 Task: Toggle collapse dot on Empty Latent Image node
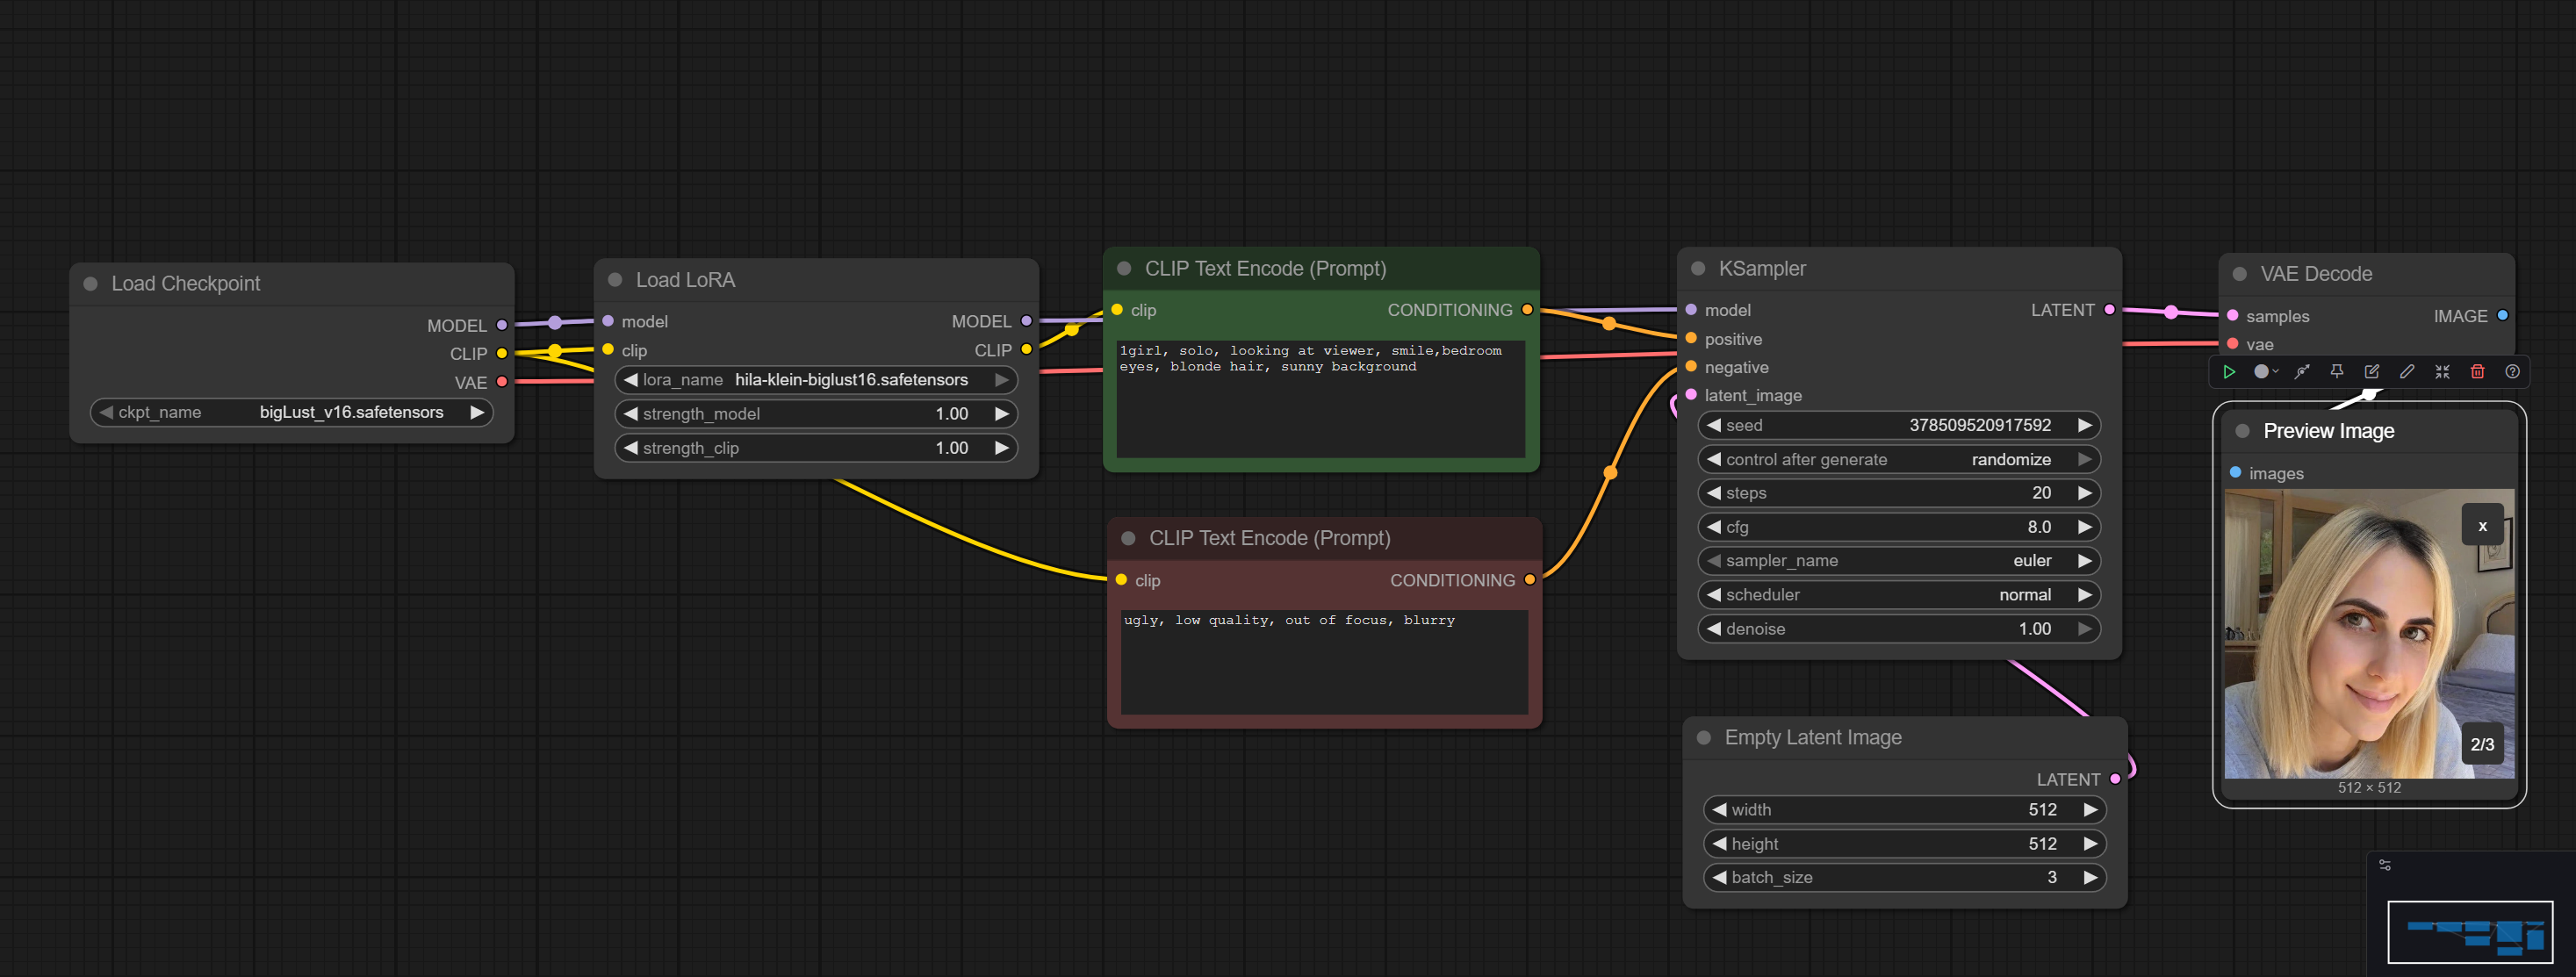(1704, 738)
